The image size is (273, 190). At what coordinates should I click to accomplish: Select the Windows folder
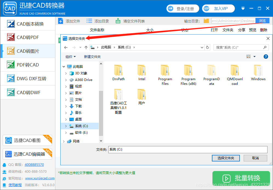[258, 72]
